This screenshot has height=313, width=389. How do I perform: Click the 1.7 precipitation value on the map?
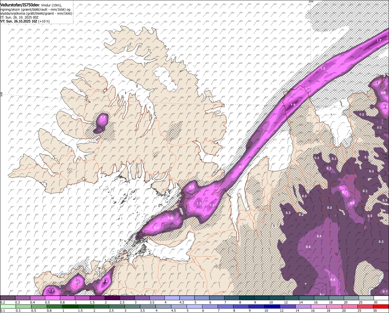[379, 40]
